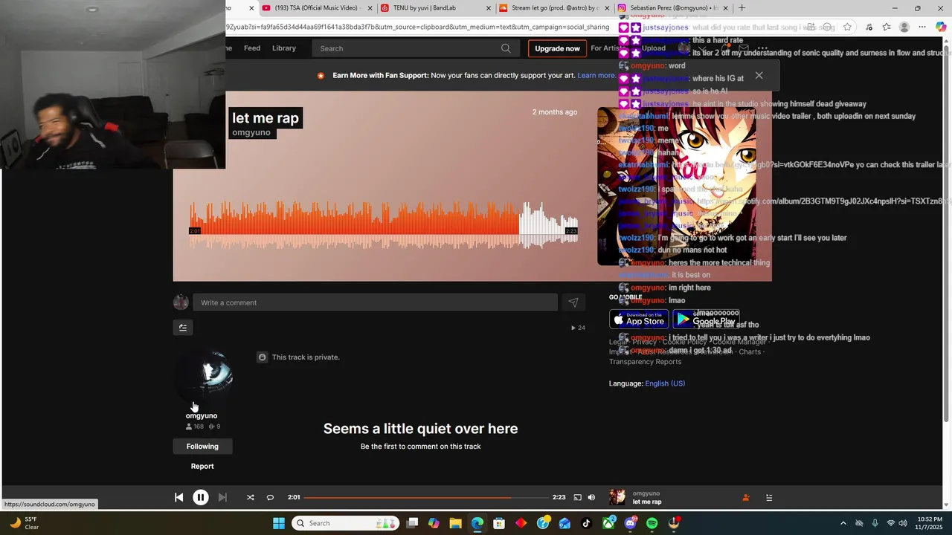The width and height of the screenshot is (952, 535).
Task: Close the BandLab tab
Action: coord(489,8)
